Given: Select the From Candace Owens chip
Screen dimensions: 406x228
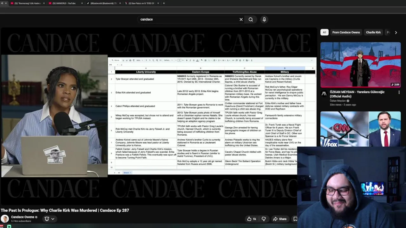Looking at the screenshot, I should (346, 32).
